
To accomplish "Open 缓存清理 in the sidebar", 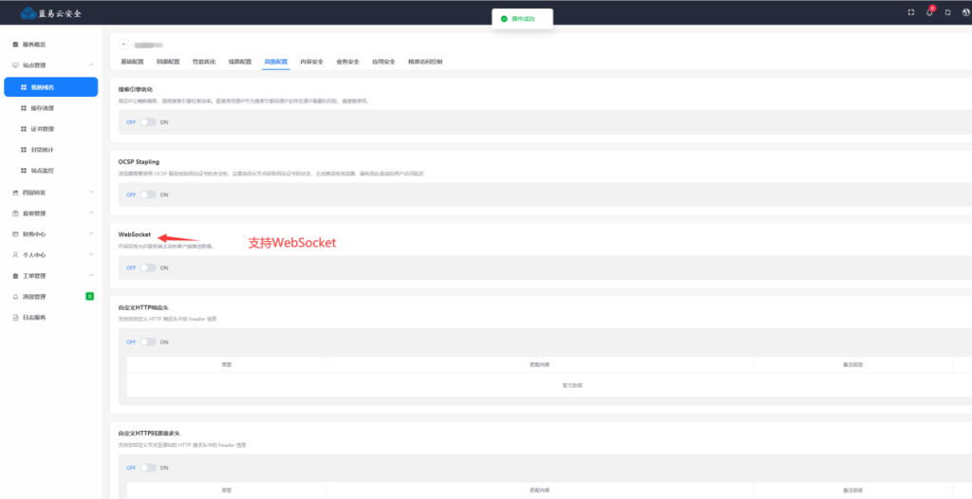I will pos(43,108).
